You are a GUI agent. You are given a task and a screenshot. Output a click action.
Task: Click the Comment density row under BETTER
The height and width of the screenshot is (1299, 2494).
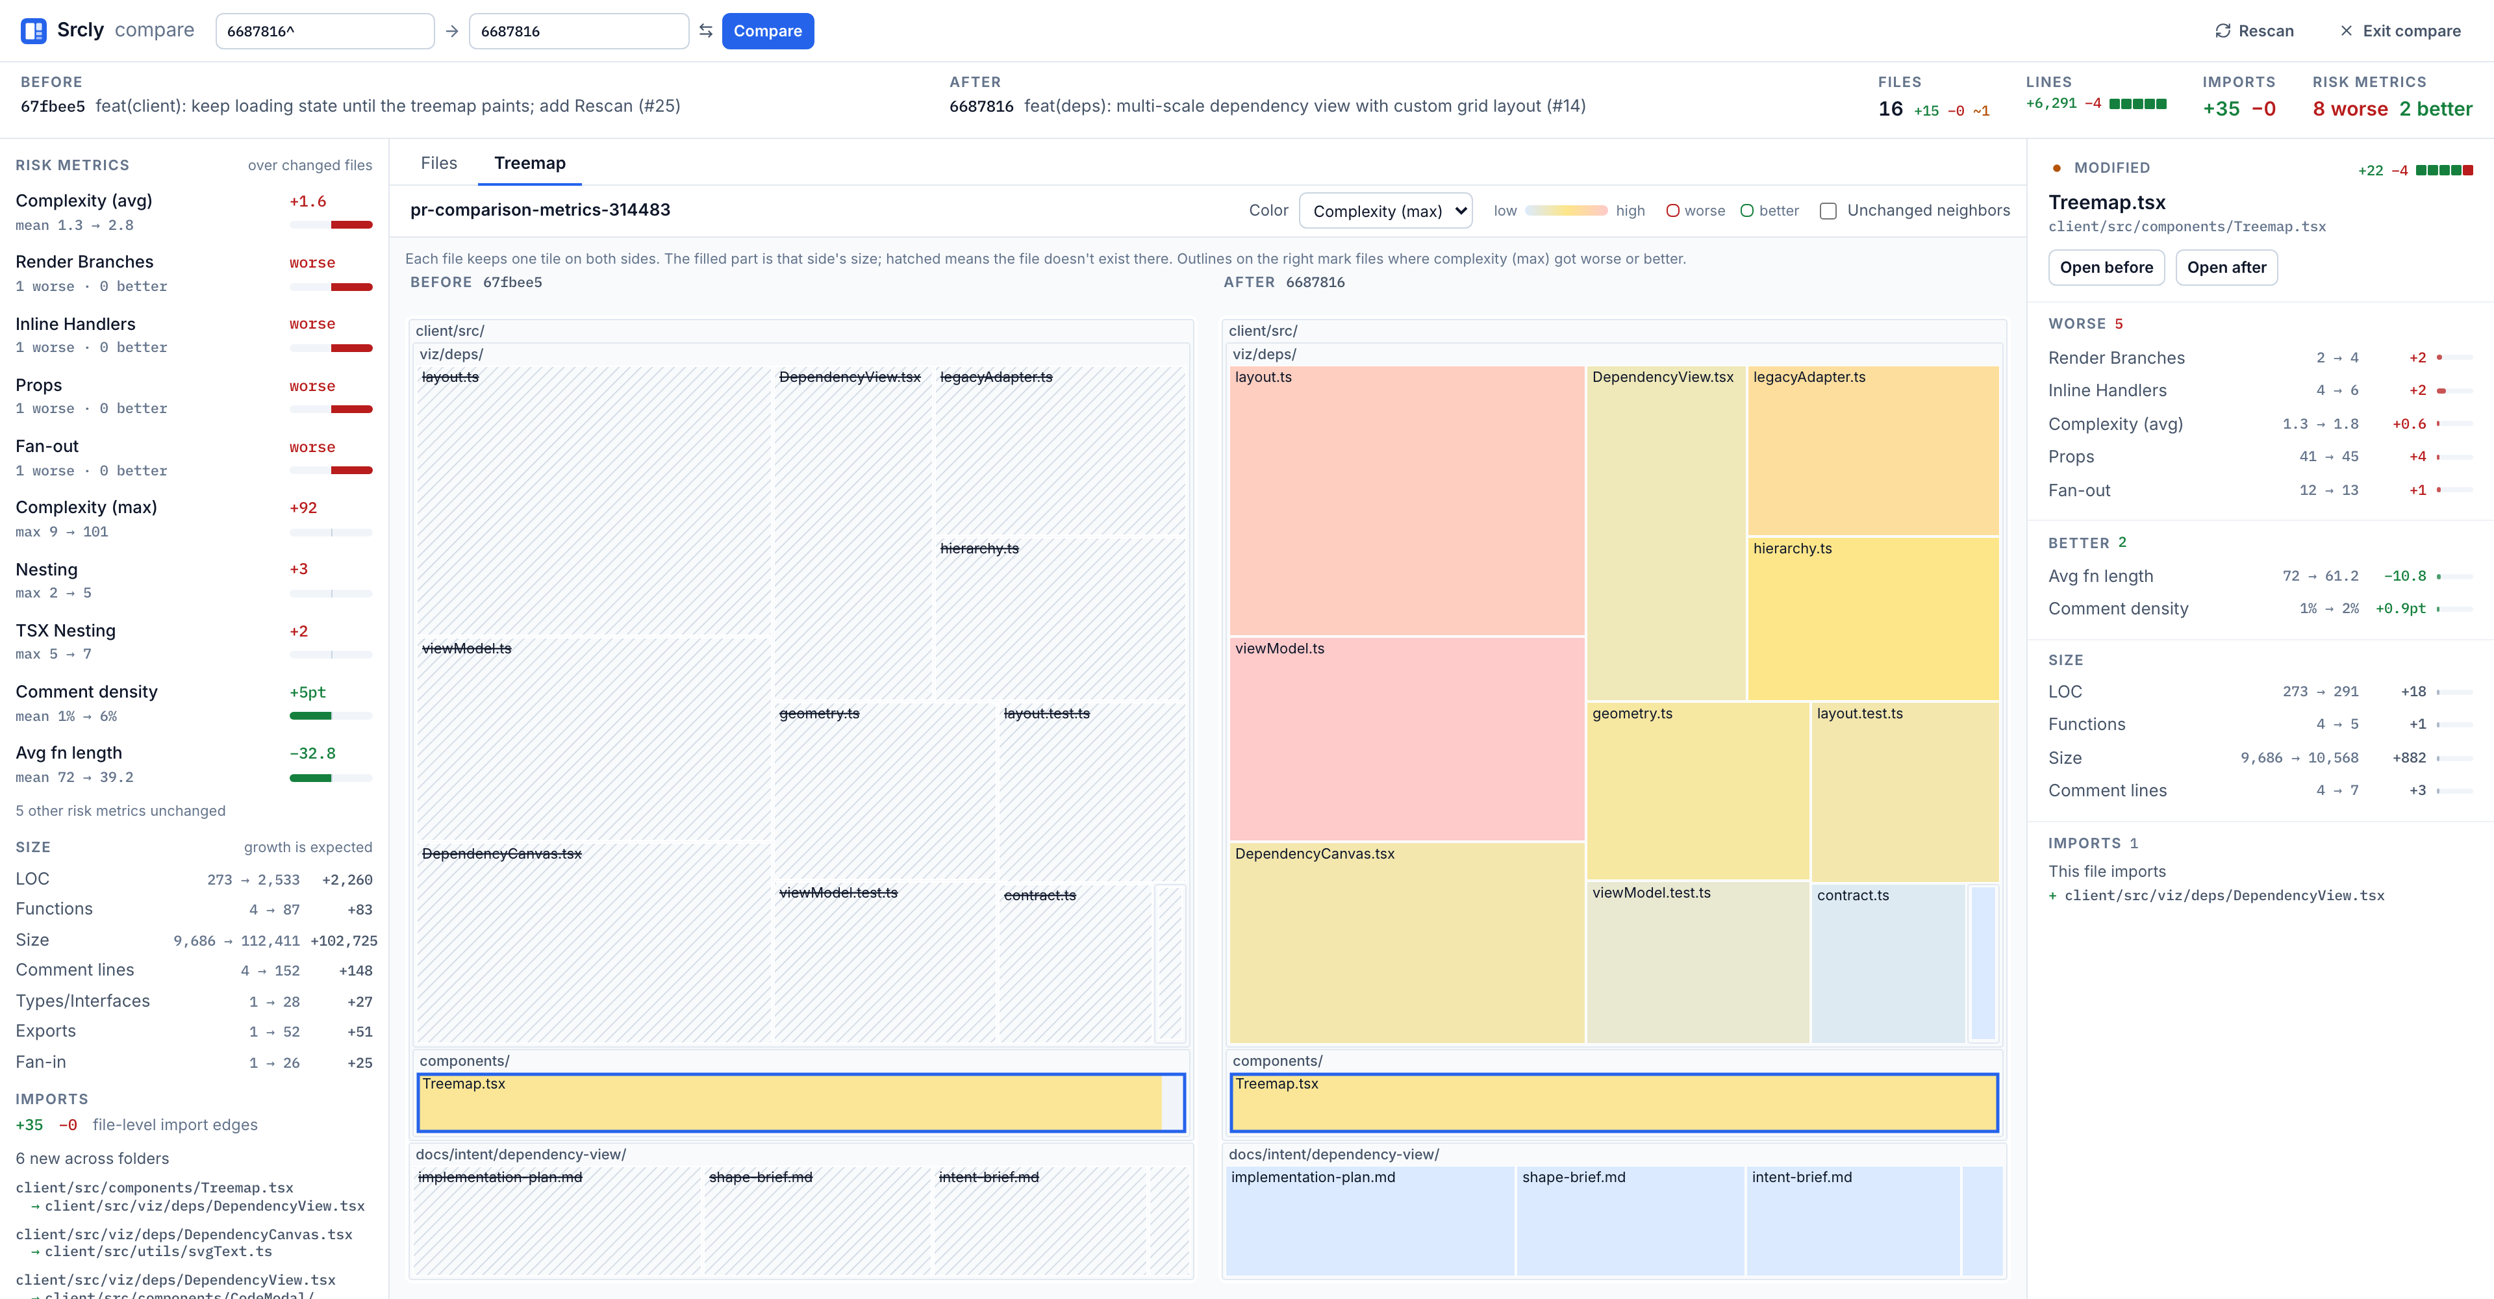(2260, 608)
